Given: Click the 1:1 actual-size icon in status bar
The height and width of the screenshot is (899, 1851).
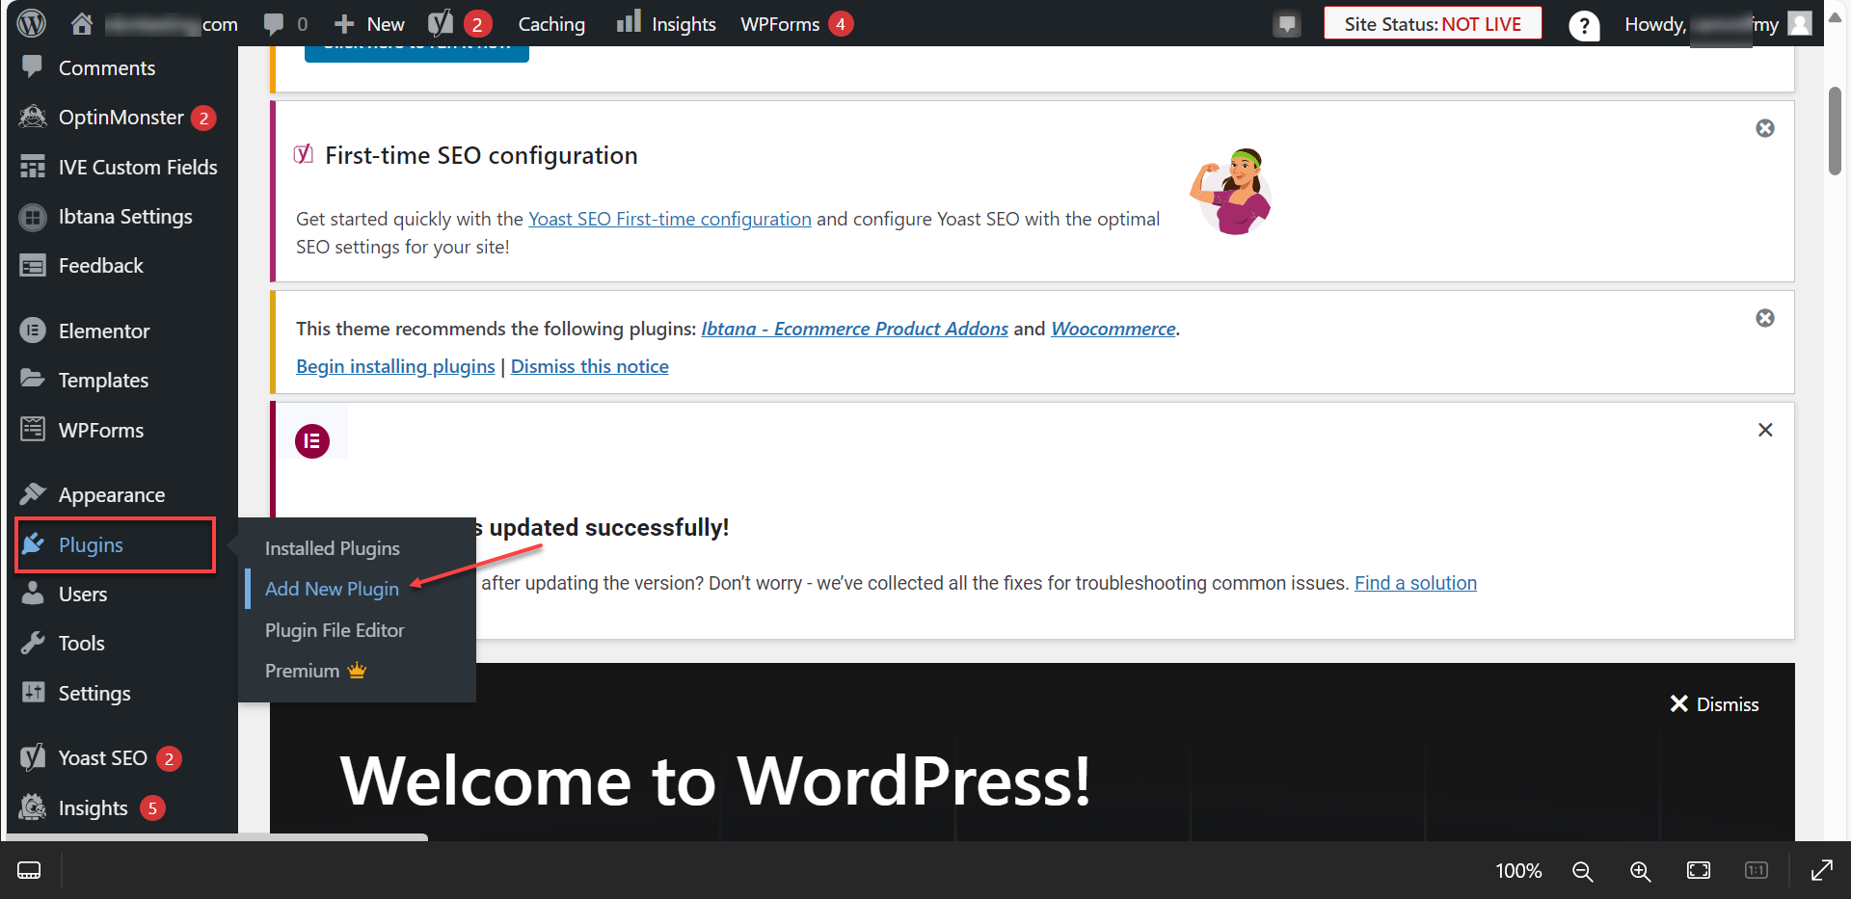Looking at the screenshot, I should pos(1756,870).
